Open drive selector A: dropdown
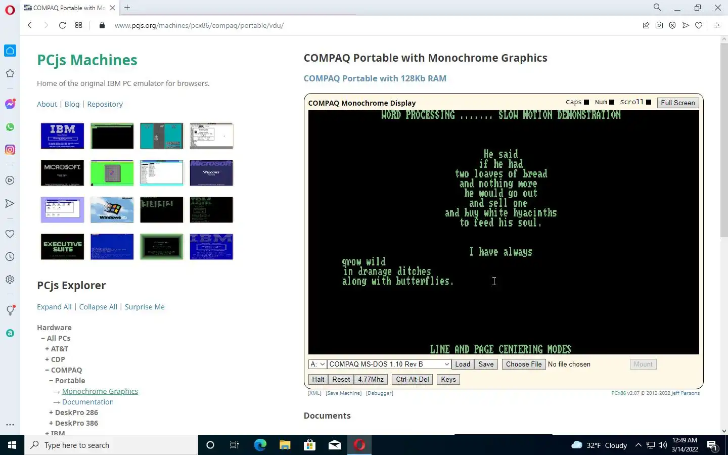The width and height of the screenshot is (728, 455). 317,364
